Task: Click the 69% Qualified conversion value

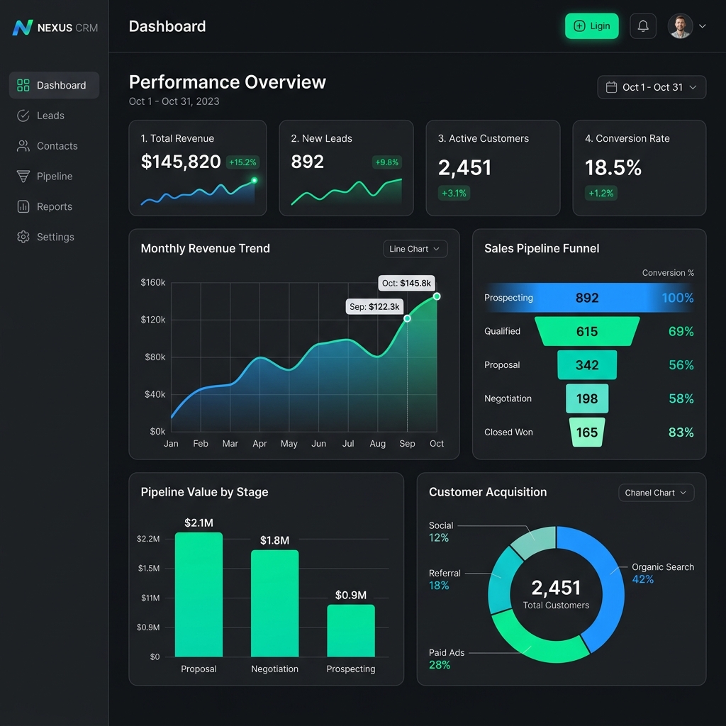Action: [x=681, y=332]
